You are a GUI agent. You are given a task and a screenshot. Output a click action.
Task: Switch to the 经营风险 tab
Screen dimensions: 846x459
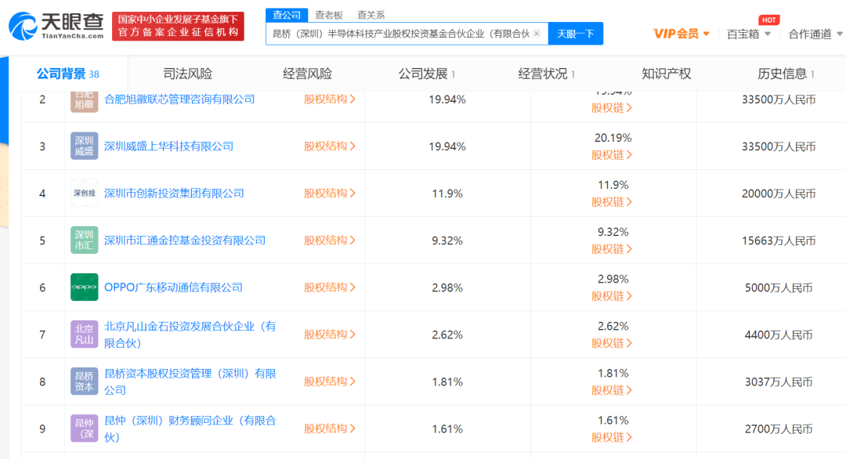coord(307,74)
